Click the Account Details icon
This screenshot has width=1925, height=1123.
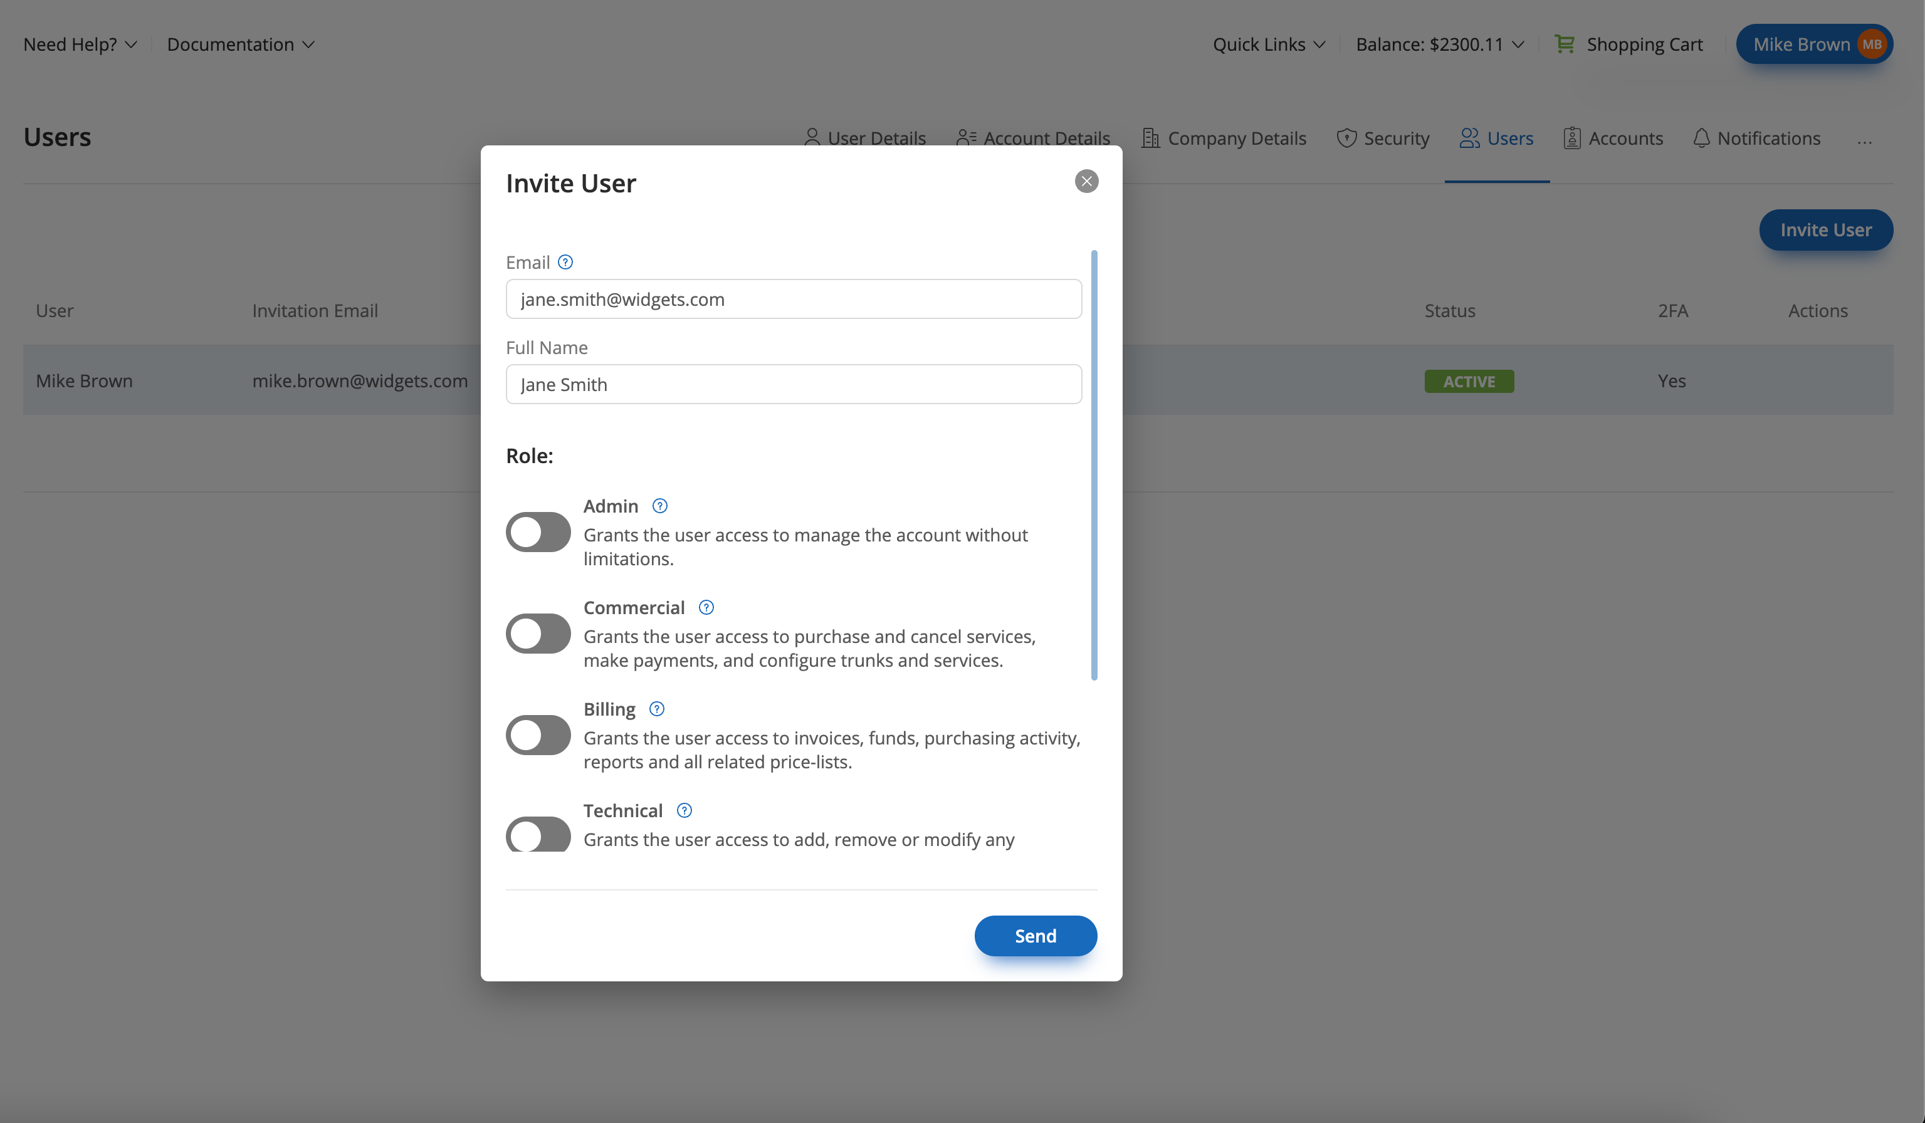click(x=967, y=137)
